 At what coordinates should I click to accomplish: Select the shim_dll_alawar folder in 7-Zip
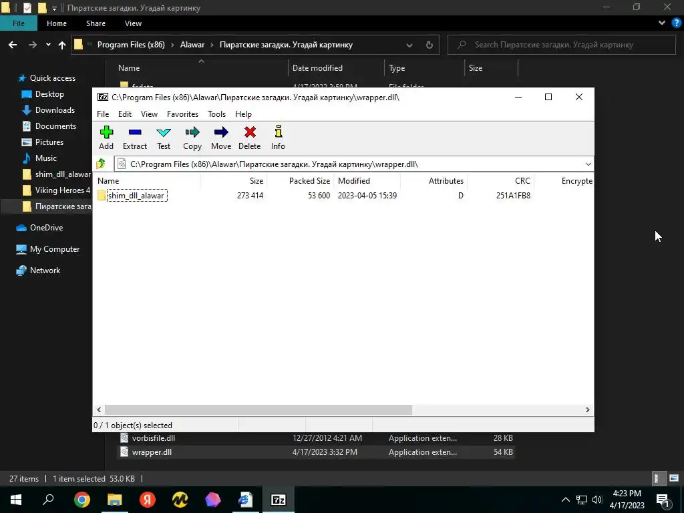(136, 196)
